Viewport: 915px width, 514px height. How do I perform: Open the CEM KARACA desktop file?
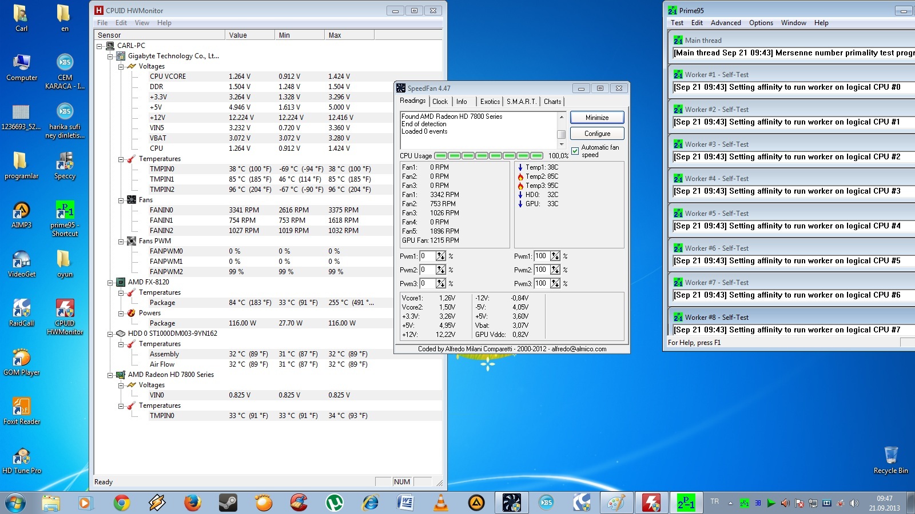pos(65,71)
